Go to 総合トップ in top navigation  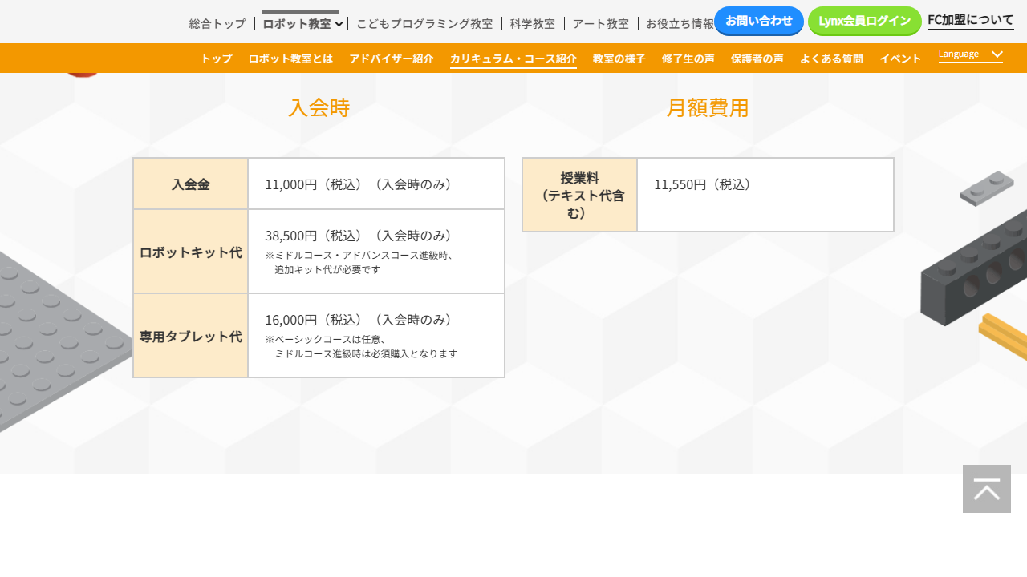(x=217, y=24)
